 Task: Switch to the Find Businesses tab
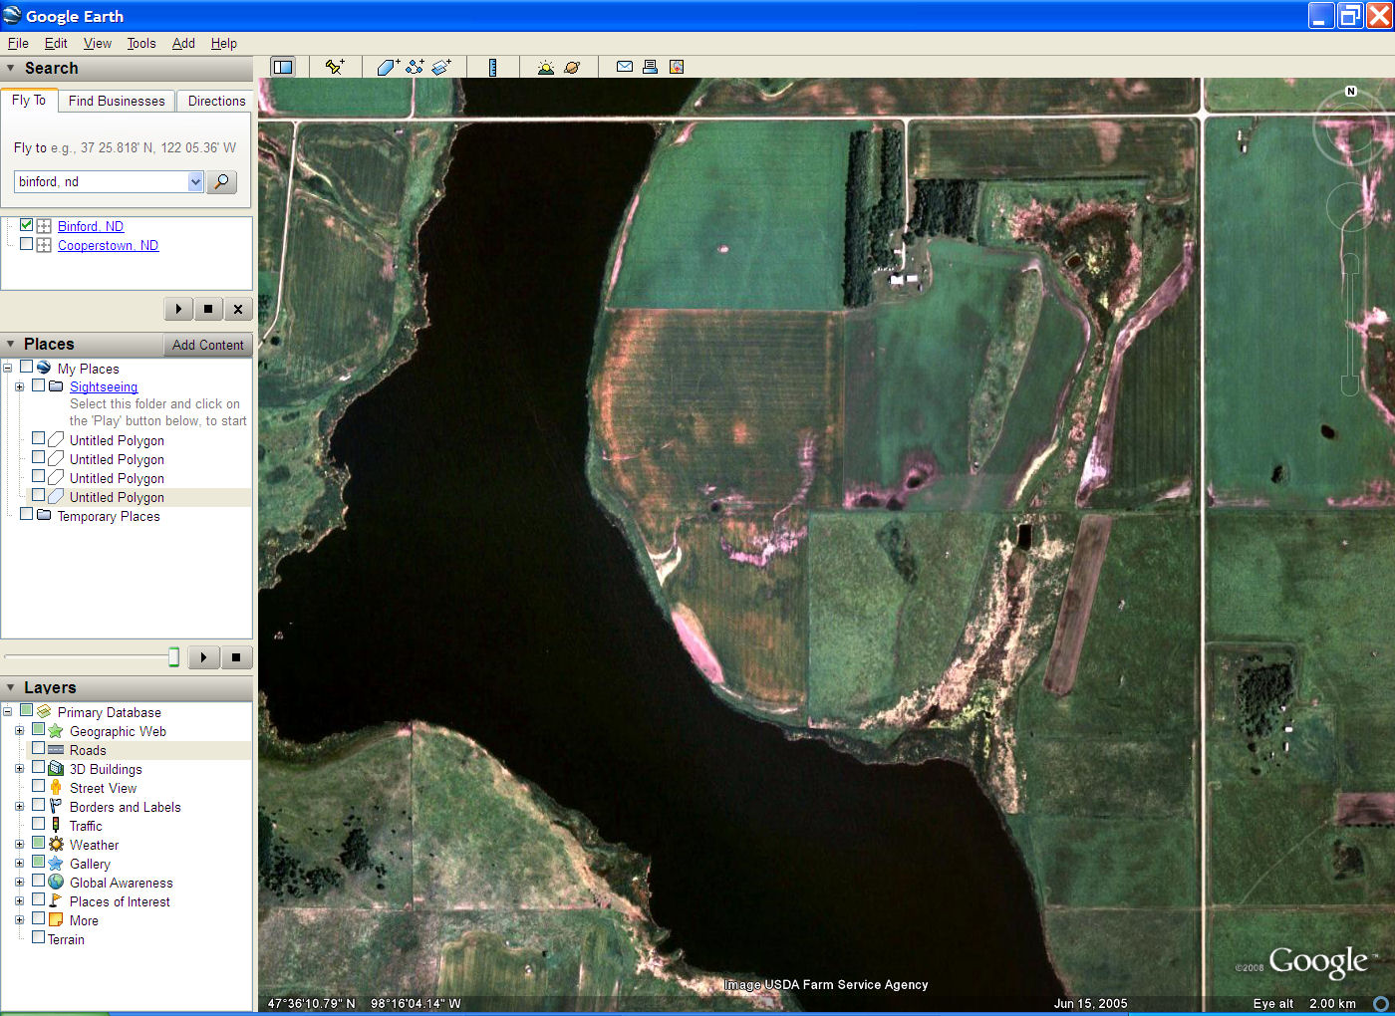(117, 101)
